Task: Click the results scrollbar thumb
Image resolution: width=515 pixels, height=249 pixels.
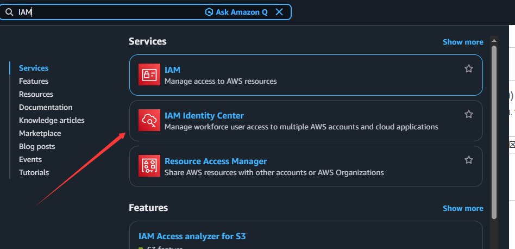Action: (494, 132)
